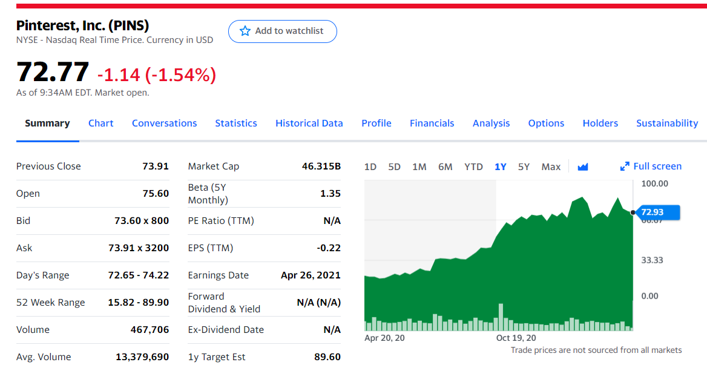Switch chart type via the area-chart icon
Image resolution: width=707 pixels, height=385 pixels.
(x=582, y=167)
